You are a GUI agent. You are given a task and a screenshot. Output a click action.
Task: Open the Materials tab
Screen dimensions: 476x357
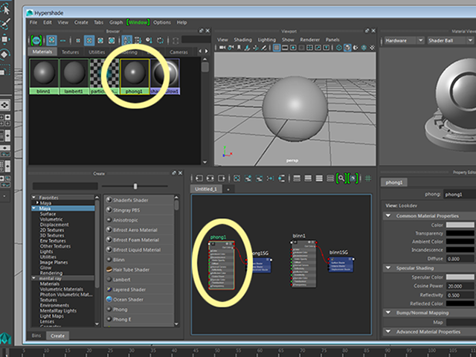pyautogui.click(x=42, y=51)
